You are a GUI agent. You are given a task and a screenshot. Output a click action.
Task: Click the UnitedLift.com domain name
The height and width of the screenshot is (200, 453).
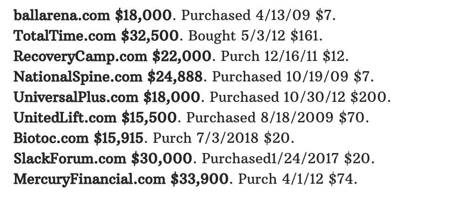point(65,118)
